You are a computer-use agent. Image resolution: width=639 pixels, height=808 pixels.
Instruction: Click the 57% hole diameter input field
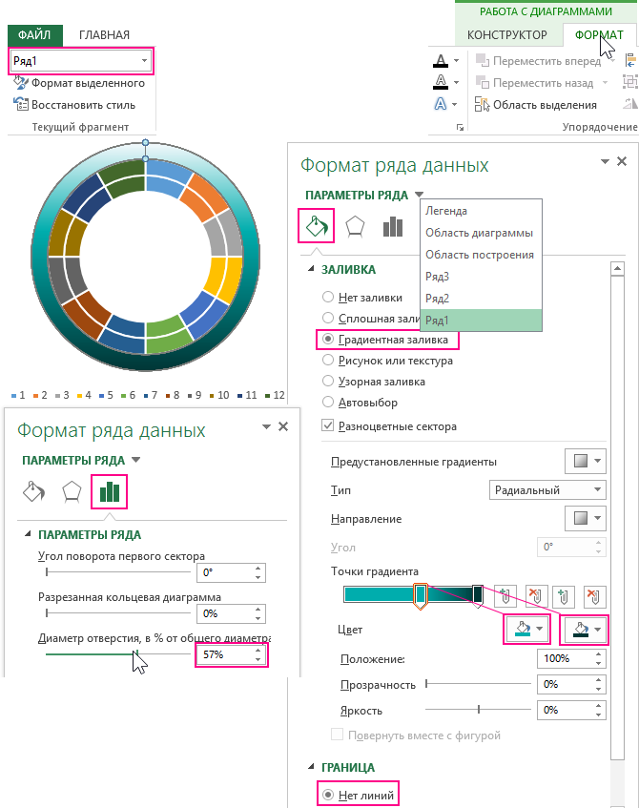coord(222,655)
